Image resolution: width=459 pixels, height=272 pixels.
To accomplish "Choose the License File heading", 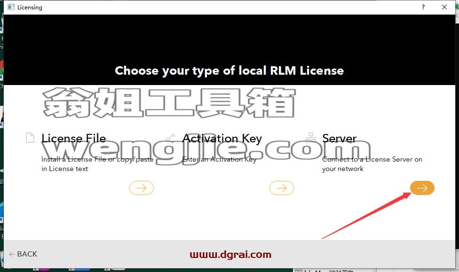I will (74, 138).
